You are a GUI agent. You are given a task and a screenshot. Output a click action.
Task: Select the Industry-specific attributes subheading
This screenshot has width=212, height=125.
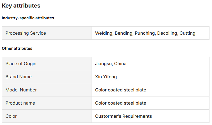click(28, 18)
